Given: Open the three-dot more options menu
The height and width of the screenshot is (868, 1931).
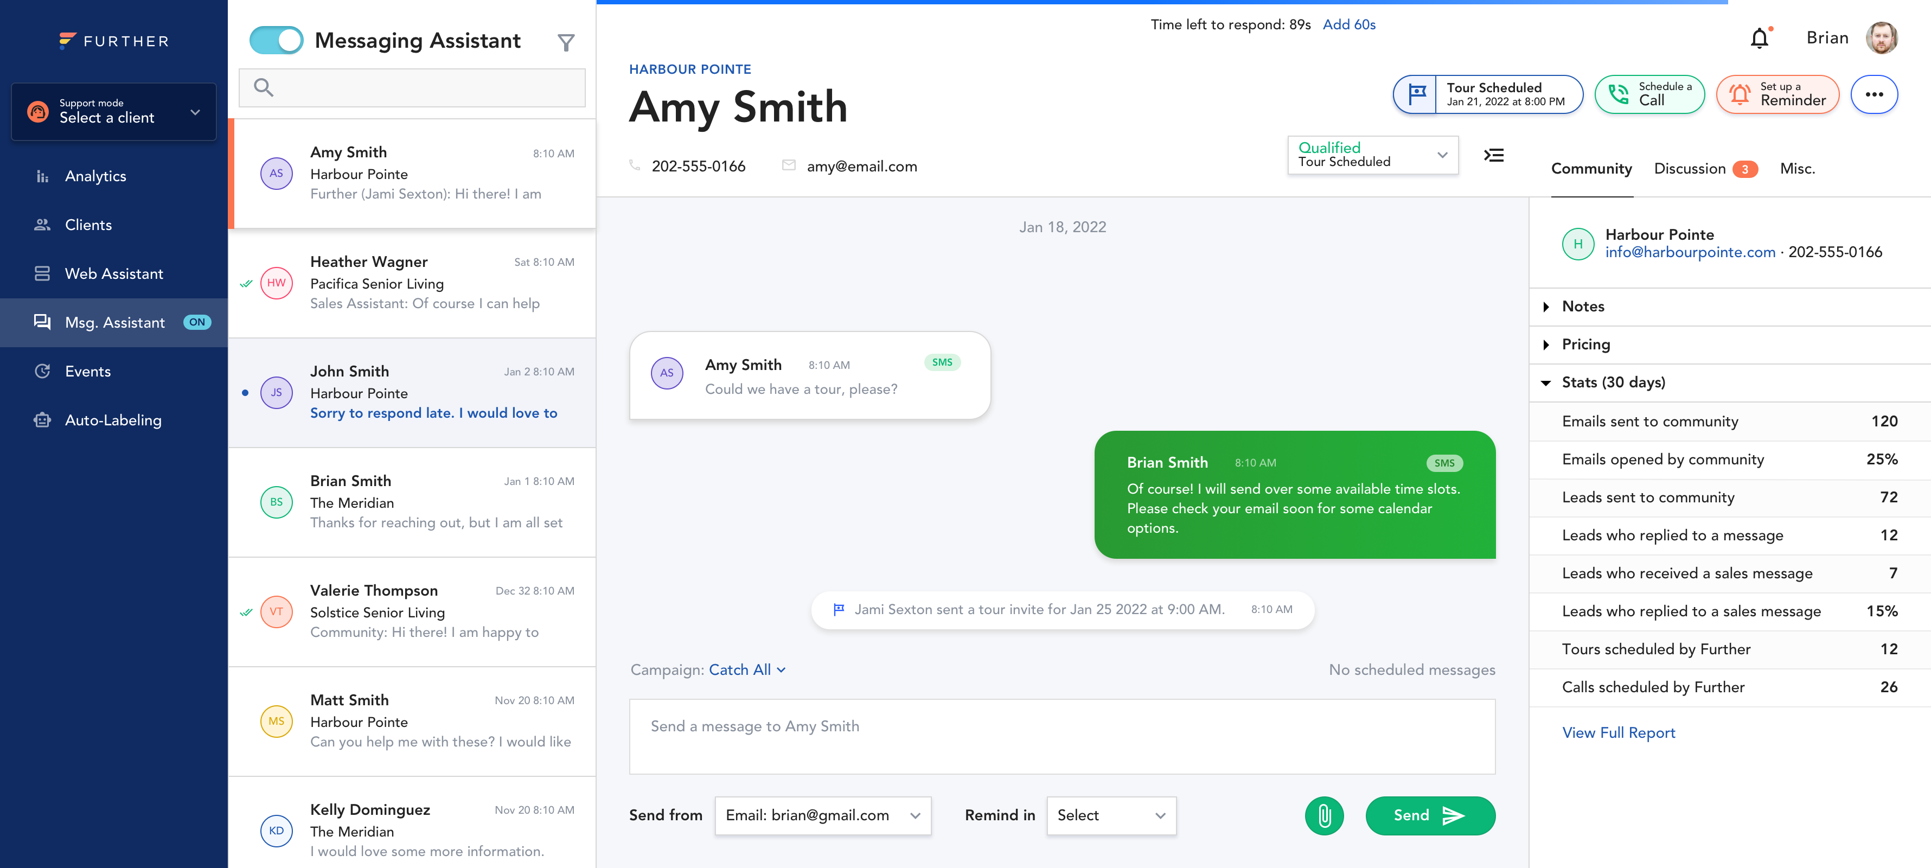Looking at the screenshot, I should [x=1874, y=94].
